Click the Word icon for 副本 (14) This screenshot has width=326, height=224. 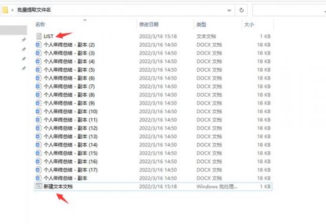(39, 145)
